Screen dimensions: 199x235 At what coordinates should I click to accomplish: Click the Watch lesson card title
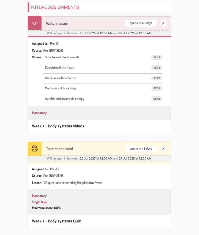coord(57,23)
